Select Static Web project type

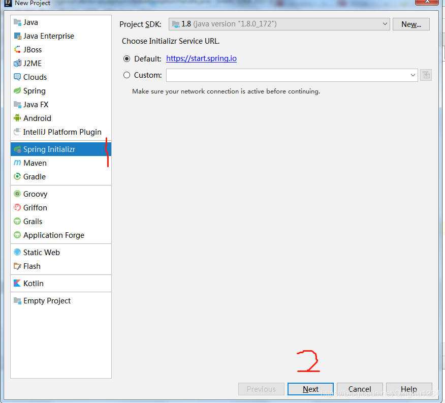pyautogui.click(x=61, y=252)
